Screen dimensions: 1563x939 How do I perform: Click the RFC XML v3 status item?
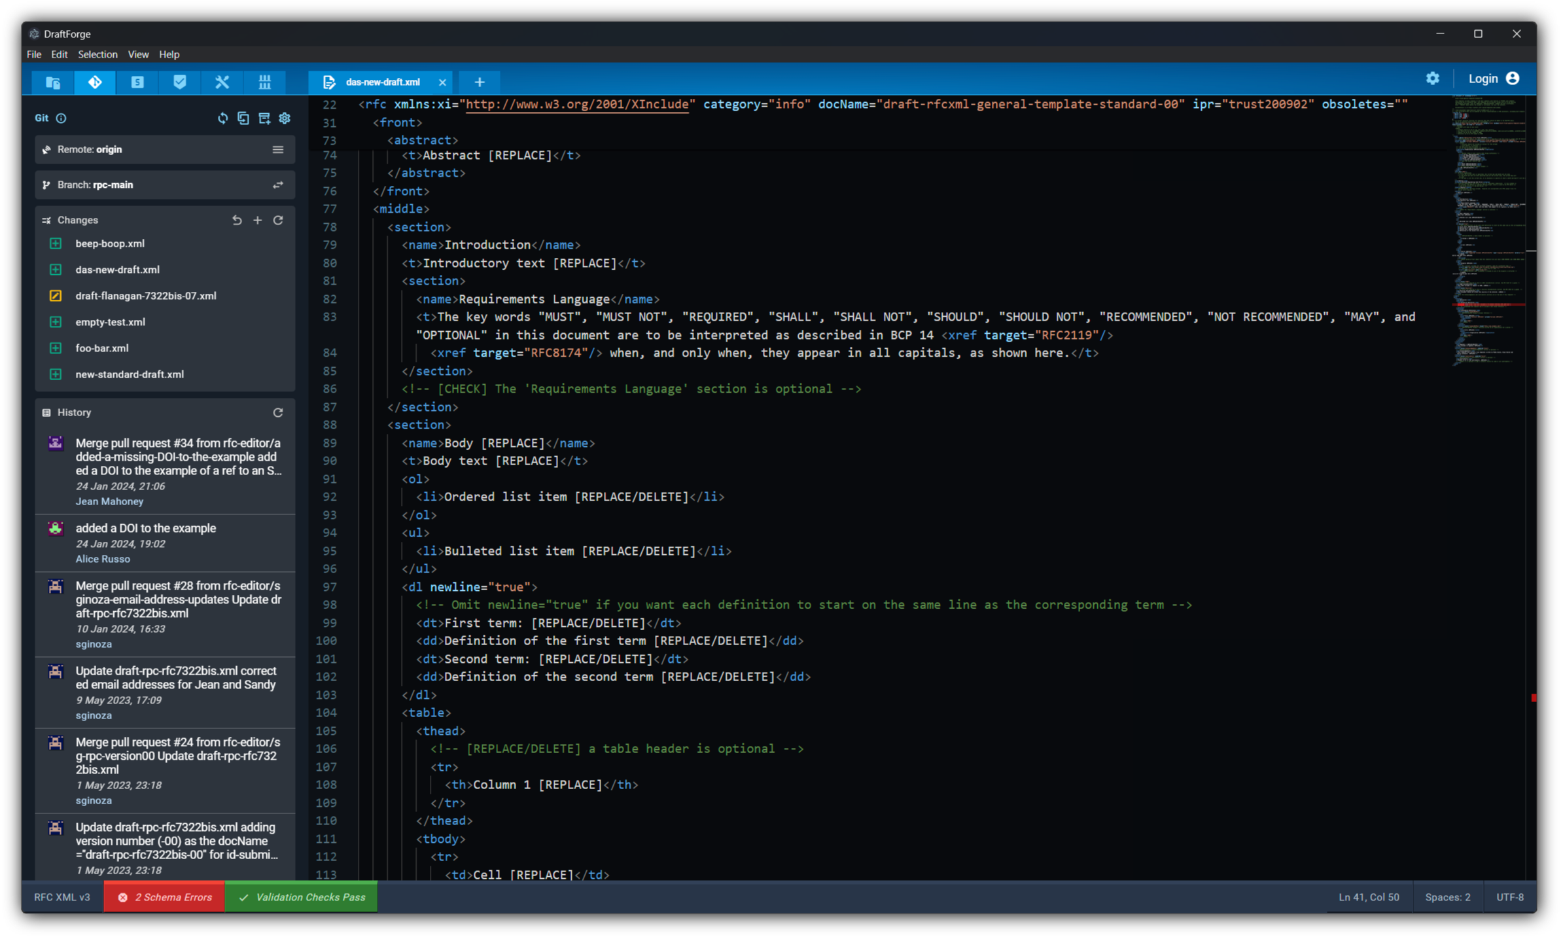[x=62, y=898]
